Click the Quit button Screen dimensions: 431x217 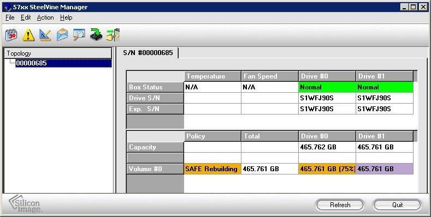click(x=398, y=205)
